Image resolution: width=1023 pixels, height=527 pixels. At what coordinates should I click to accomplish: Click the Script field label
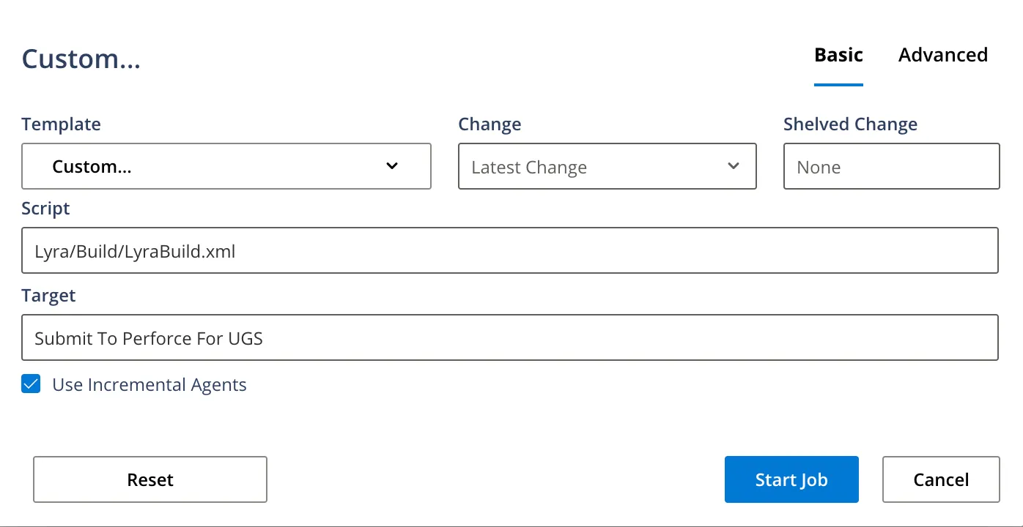45,209
